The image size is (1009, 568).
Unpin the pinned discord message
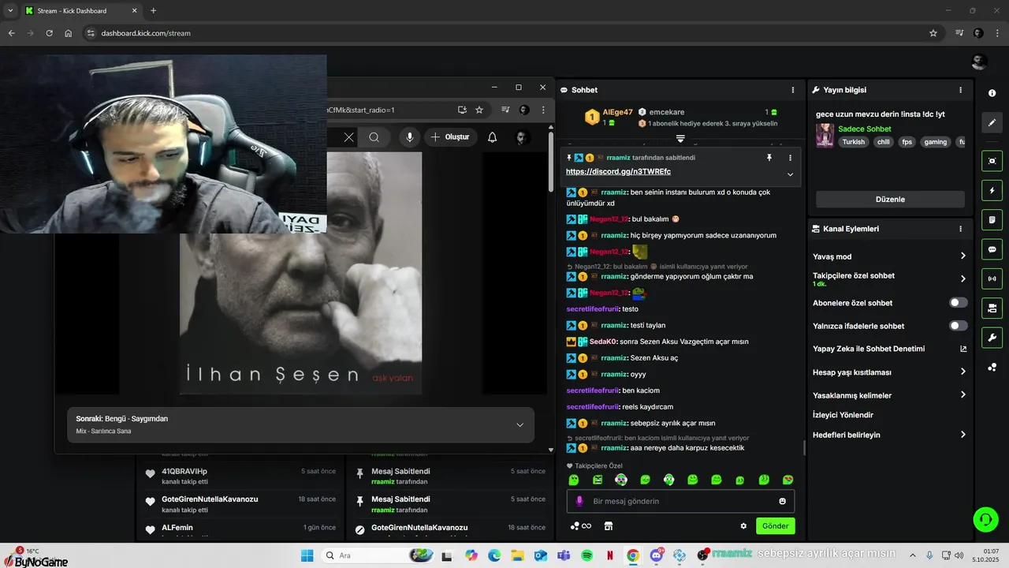(x=769, y=158)
